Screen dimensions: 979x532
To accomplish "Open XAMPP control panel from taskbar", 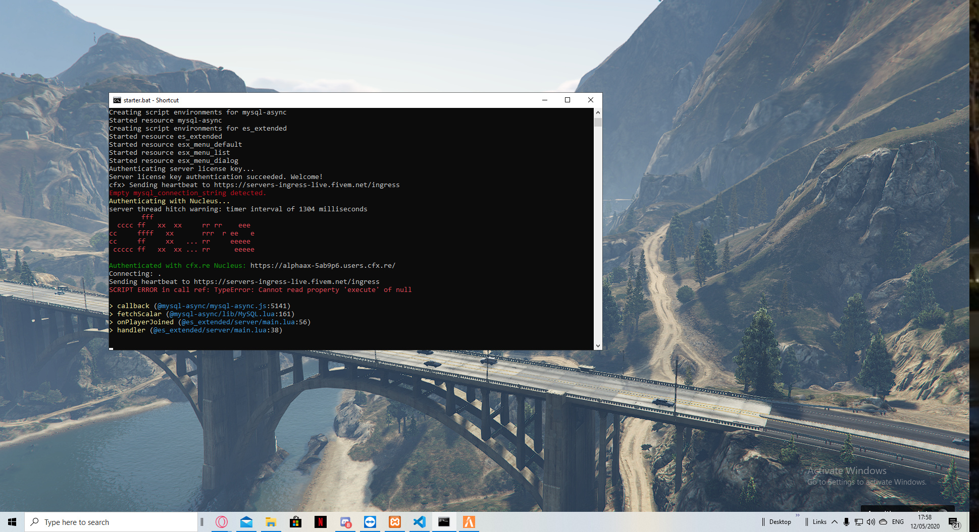I will [x=395, y=522].
